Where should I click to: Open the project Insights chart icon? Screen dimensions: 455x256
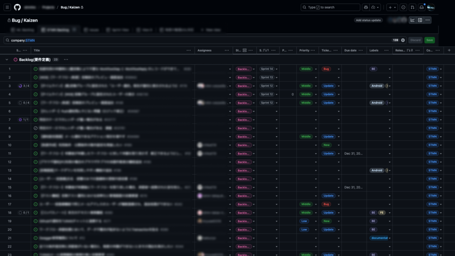pyautogui.click(x=413, y=20)
